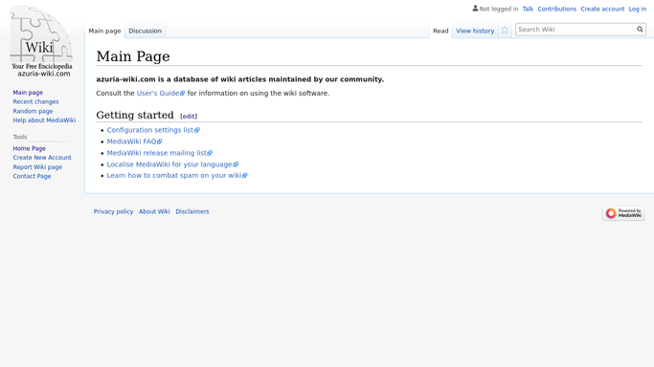The image size is (654, 367).
Task: Switch to the Main page tab
Action: [104, 31]
